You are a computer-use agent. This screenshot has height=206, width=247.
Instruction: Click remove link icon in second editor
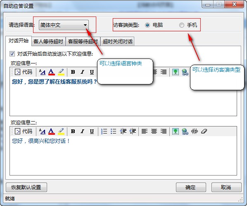[195, 131]
